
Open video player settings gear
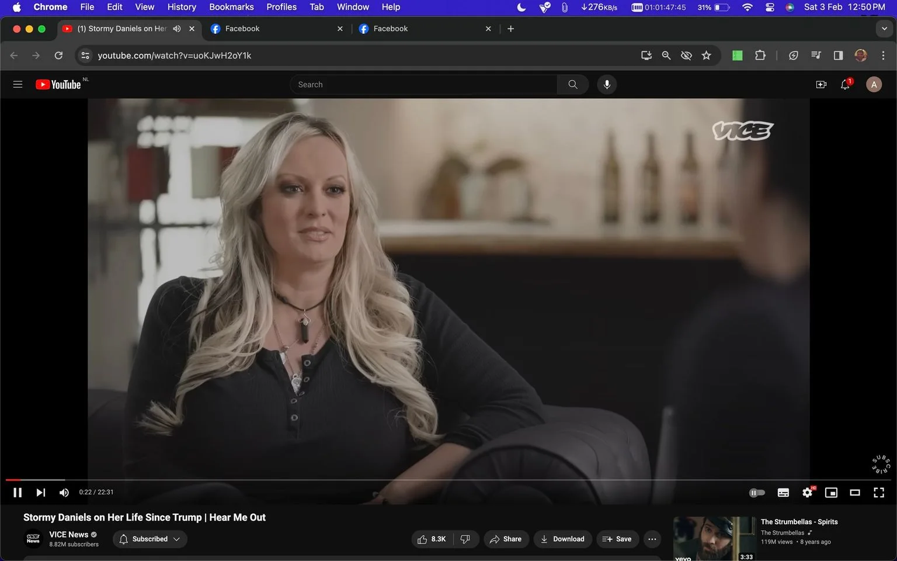click(808, 493)
